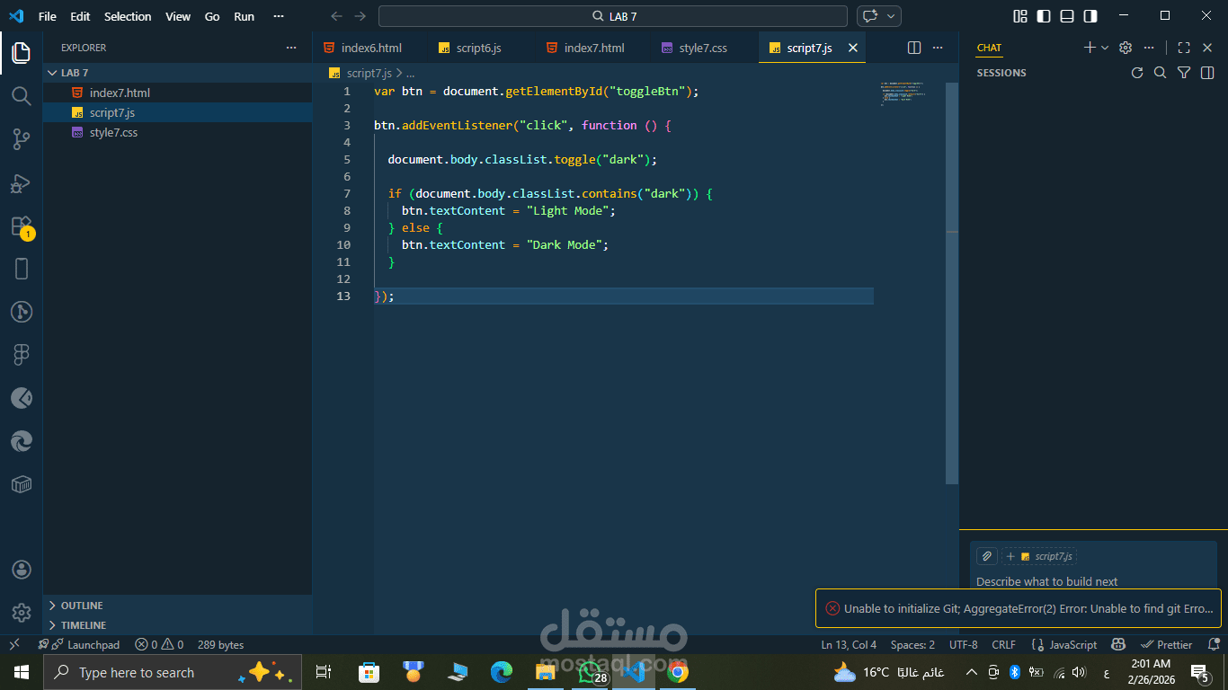1228x690 pixels.
Task: Open the File menu
Action: [x=48, y=16]
